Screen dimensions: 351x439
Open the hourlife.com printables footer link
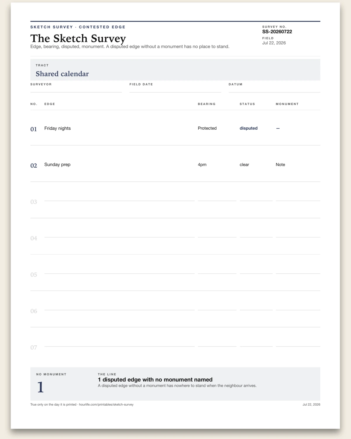pos(106,404)
